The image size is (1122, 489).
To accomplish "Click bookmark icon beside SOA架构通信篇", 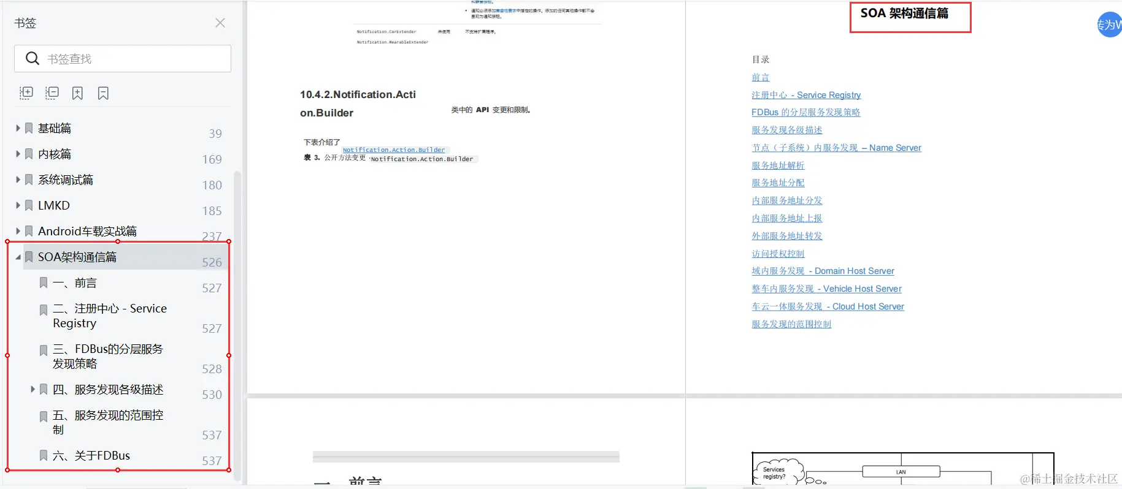I will click(29, 257).
